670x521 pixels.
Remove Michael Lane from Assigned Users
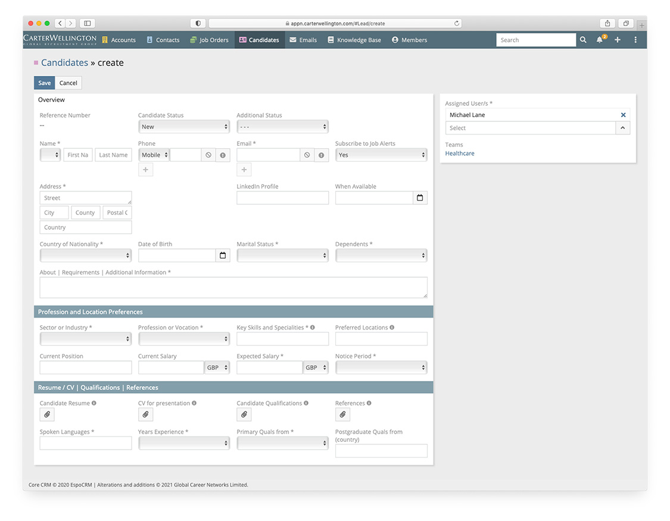pyautogui.click(x=623, y=114)
